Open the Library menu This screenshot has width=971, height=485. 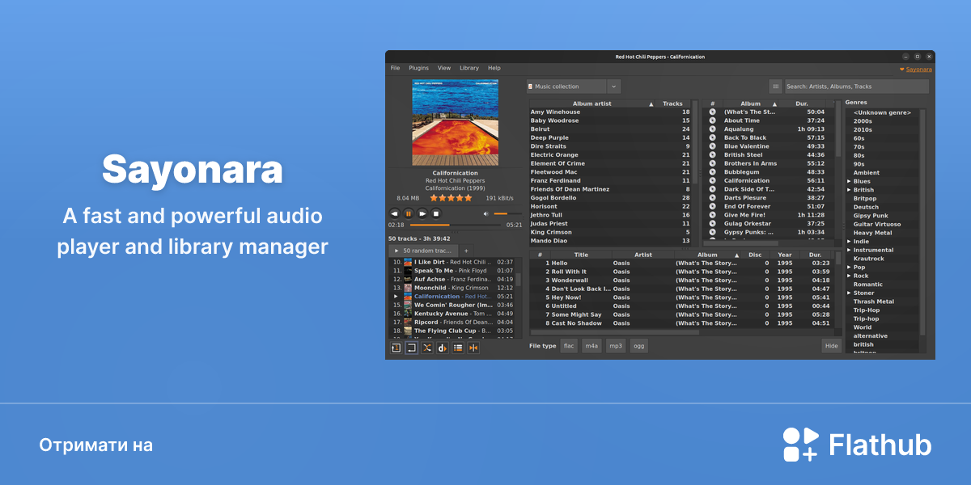469,69
